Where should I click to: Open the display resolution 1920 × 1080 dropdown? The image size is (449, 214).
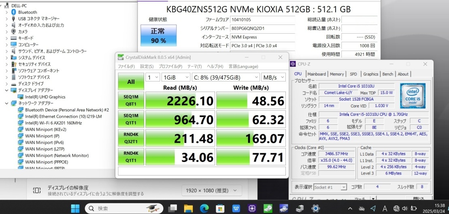point(212,190)
